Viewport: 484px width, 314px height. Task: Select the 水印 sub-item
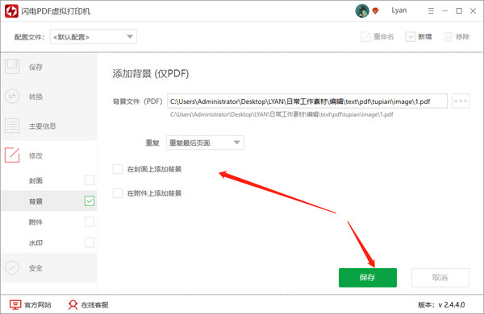(49, 242)
